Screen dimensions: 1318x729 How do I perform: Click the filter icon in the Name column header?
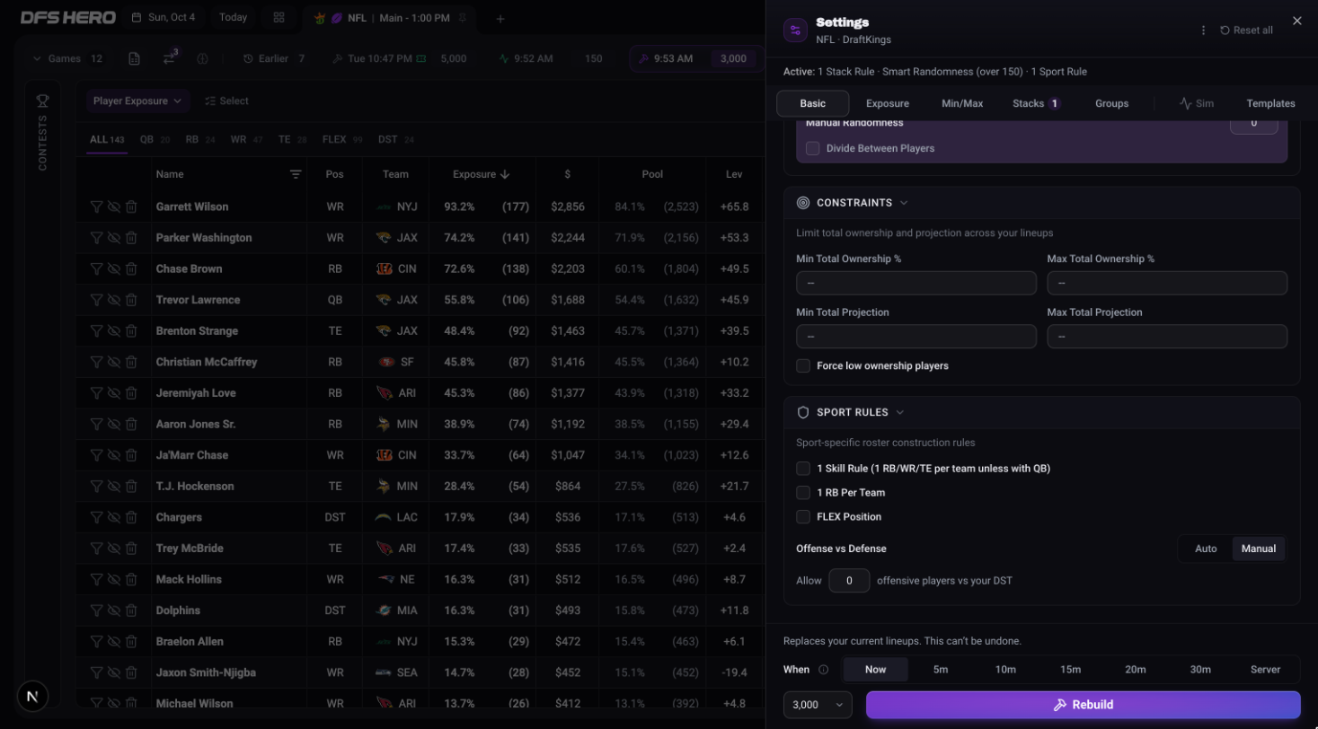tap(296, 174)
